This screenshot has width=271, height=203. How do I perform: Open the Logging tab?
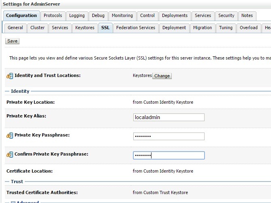[77, 16]
